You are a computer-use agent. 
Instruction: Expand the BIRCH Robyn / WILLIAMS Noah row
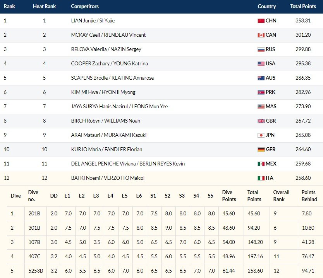click(161, 121)
